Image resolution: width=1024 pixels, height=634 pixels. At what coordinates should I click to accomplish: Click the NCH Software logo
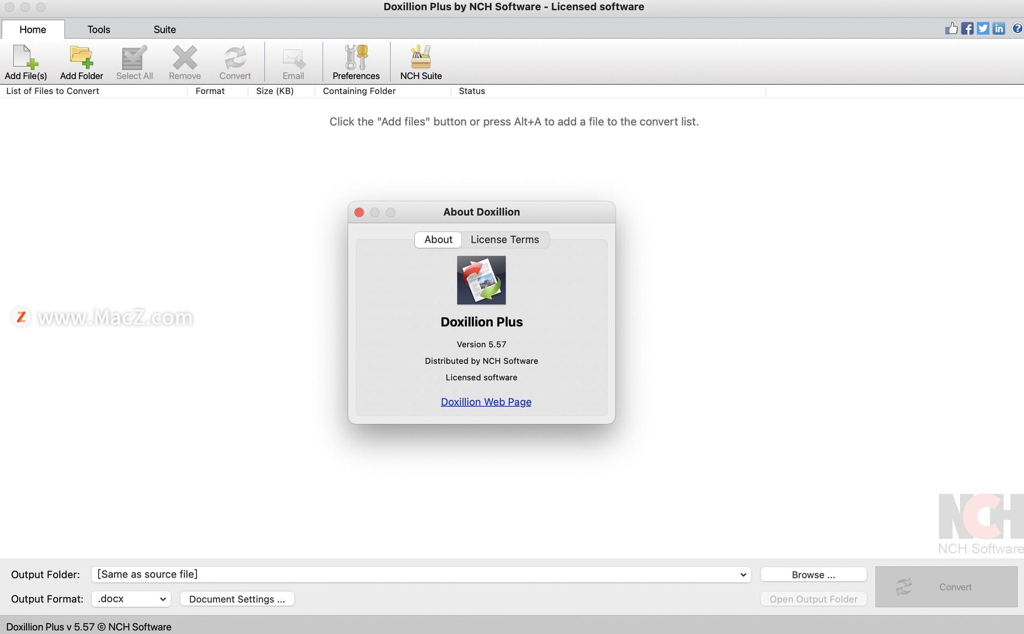pos(981,524)
